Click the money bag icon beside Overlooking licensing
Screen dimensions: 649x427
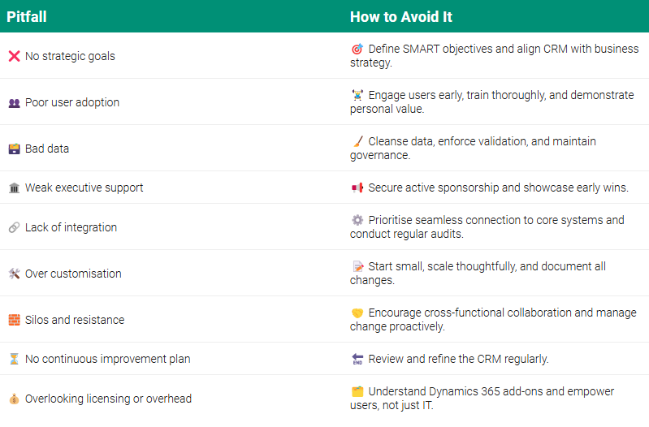tap(14, 399)
